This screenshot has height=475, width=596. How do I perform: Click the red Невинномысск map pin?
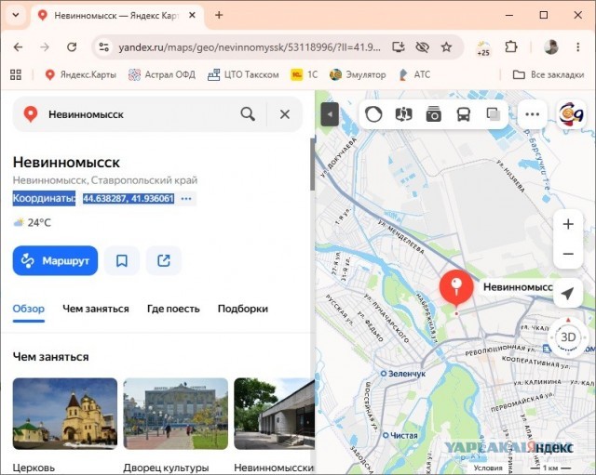pos(456,288)
